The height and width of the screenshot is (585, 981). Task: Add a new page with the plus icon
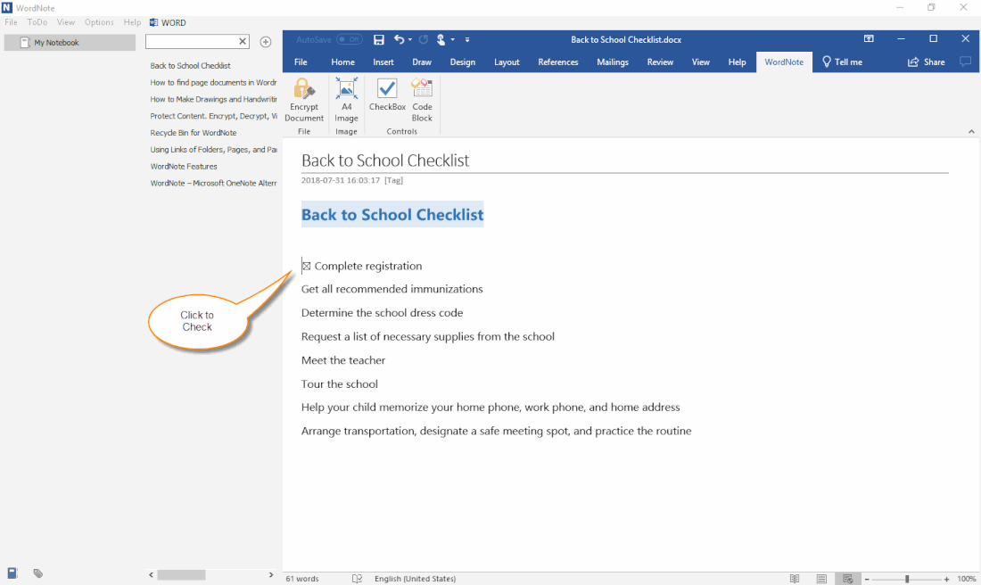click(x=265, y=42)
